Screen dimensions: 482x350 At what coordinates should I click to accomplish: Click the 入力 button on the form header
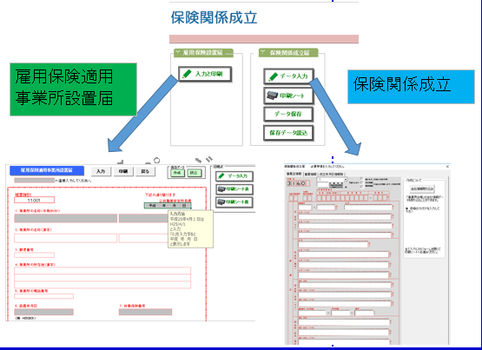(x=101, y=171)
